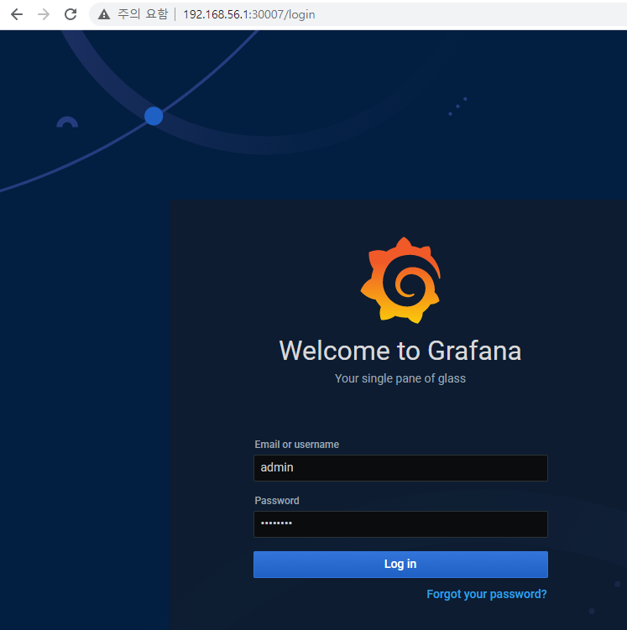Click the browser forward arrow
The height and width of the screenshot is (630, 627).
pyautogui.click(x=44, y=14)
